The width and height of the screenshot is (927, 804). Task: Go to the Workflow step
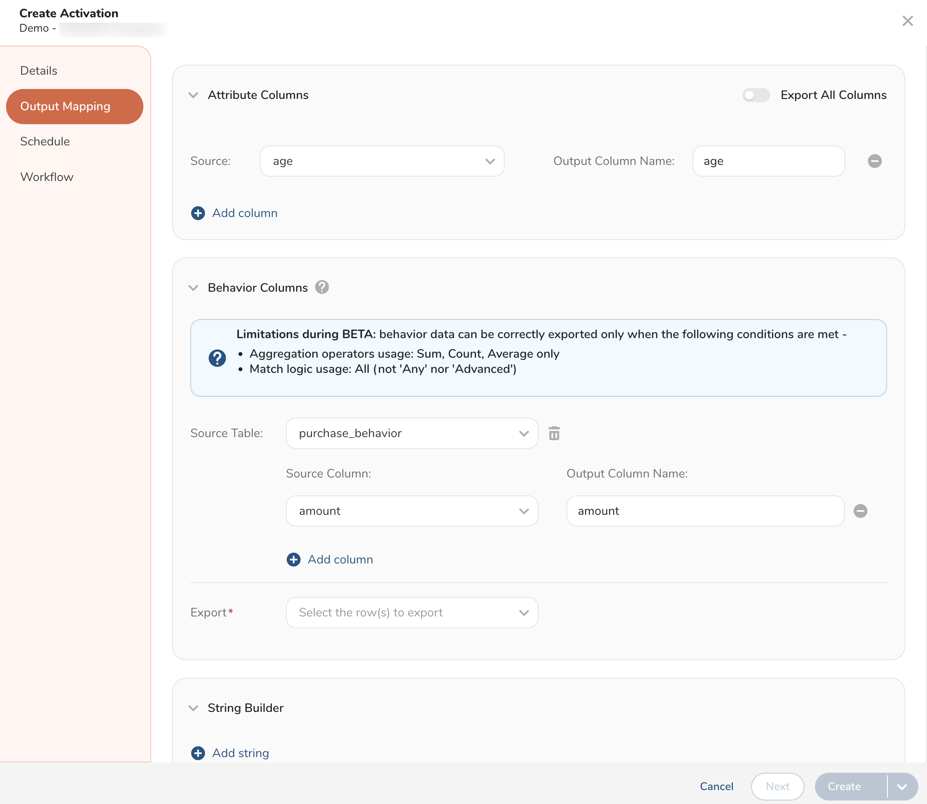point(46,177)
